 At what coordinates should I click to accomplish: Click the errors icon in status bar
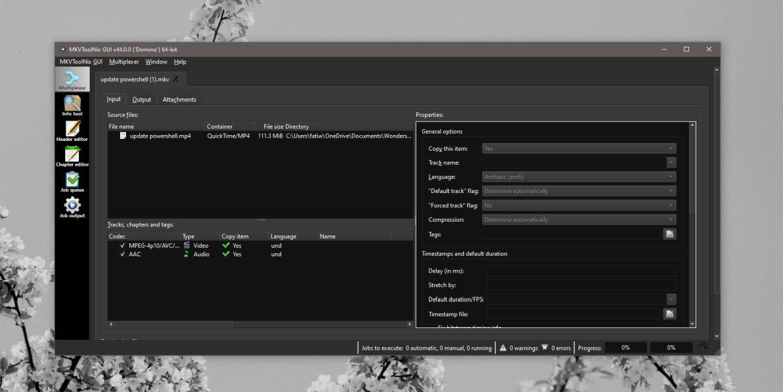click(544, 348)
